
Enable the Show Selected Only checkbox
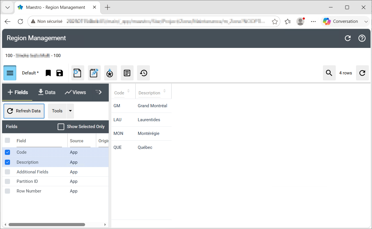61,127
